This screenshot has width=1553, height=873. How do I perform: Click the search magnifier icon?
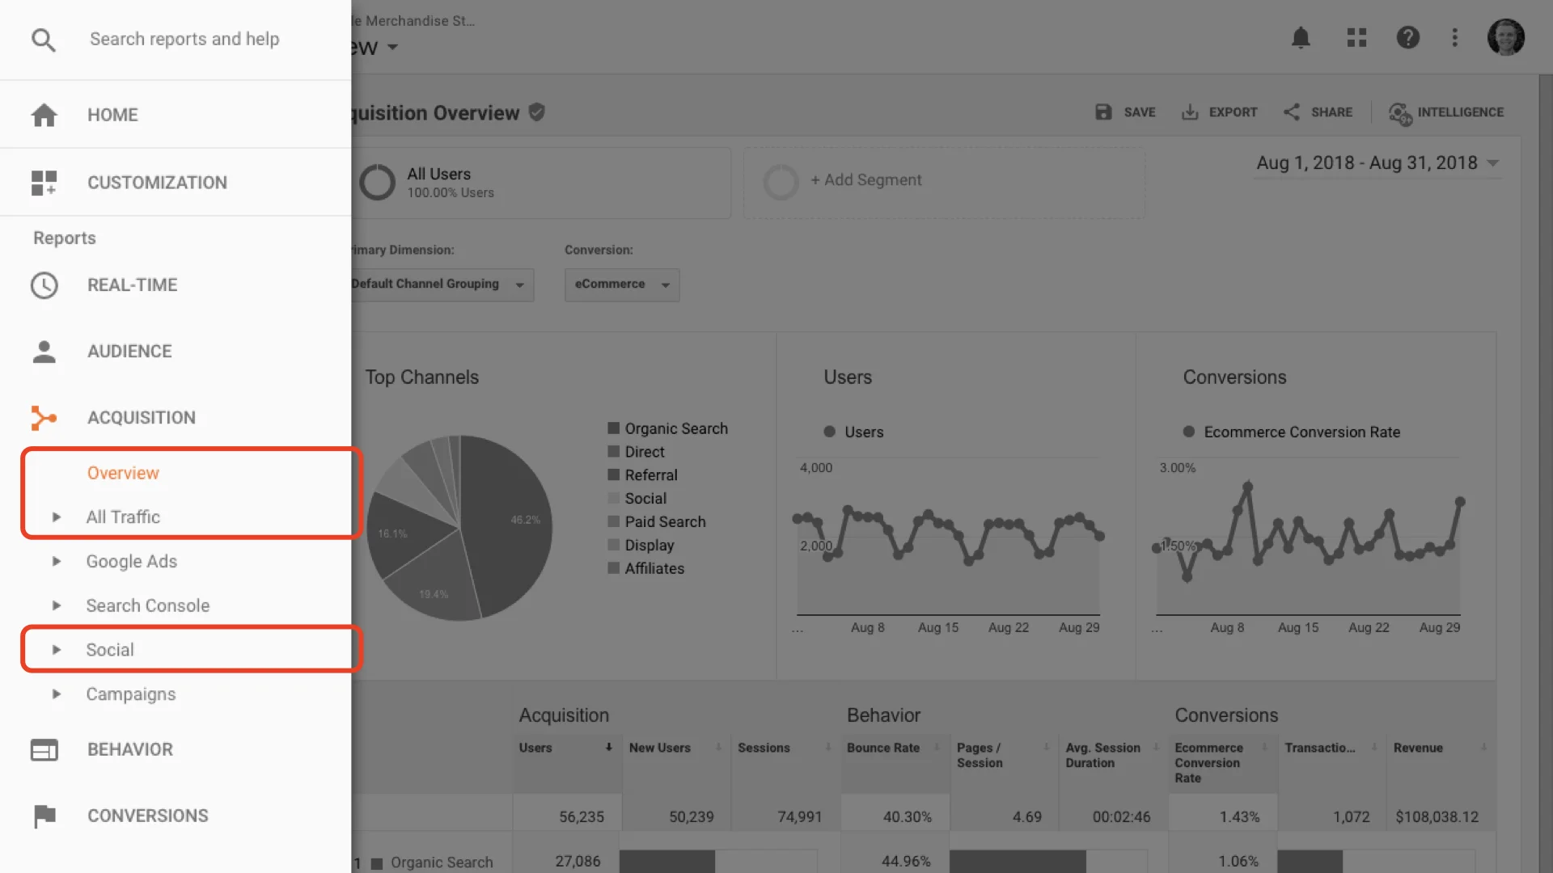click(x=43, y=39)
